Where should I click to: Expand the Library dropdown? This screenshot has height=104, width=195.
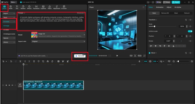coord(9,42)
